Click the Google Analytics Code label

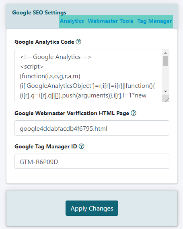coord(44,42)
